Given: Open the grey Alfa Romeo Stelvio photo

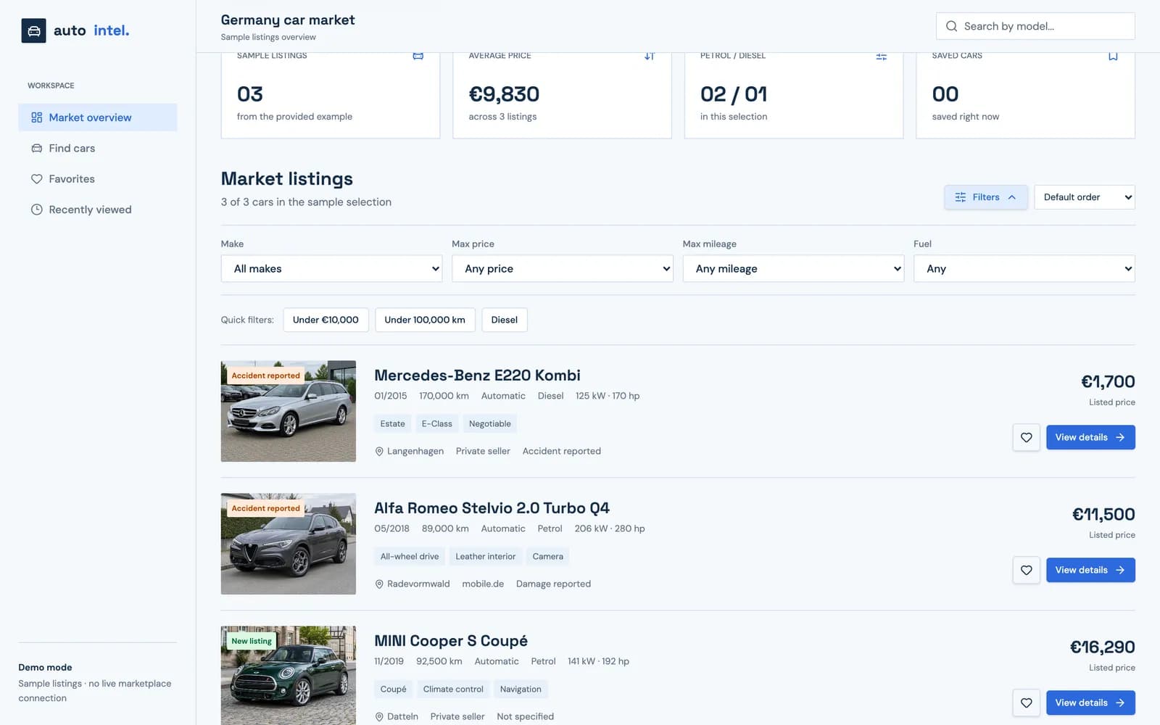Looking at the screenshot, I should [289, 544].
